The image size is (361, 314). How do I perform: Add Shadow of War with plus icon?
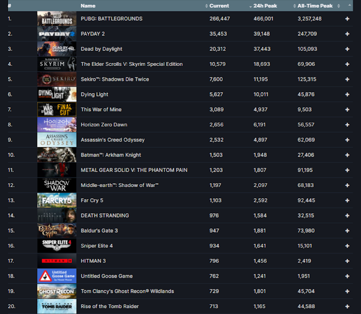[347, 185]
